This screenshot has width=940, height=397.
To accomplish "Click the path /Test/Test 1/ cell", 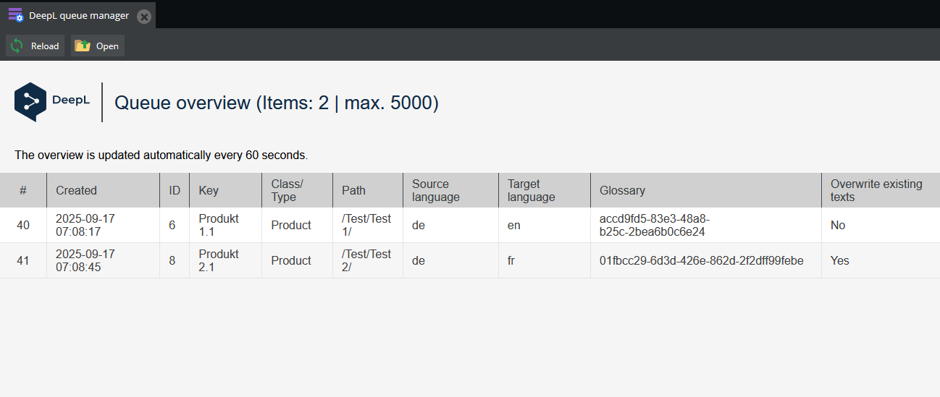I will 366,225.
